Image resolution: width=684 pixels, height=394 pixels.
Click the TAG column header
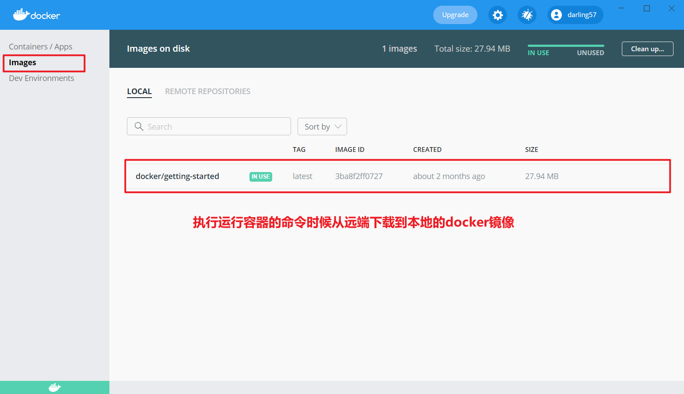point(299,150)
